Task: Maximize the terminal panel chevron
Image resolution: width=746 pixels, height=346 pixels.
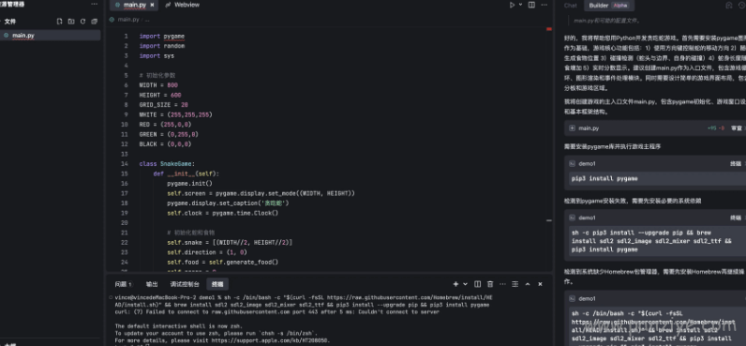Action: [528, 284]
